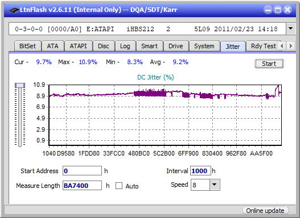Image resolution: width=300 pixels, height=218 pixels.
Task: Switch to the Drive tab
Action: pos(176,46)
